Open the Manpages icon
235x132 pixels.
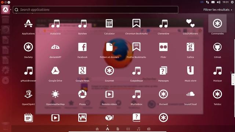click(163, 70)
